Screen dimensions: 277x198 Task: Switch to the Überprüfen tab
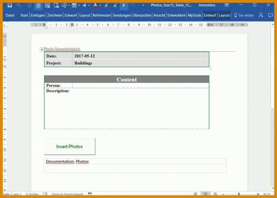coord(142,15)
